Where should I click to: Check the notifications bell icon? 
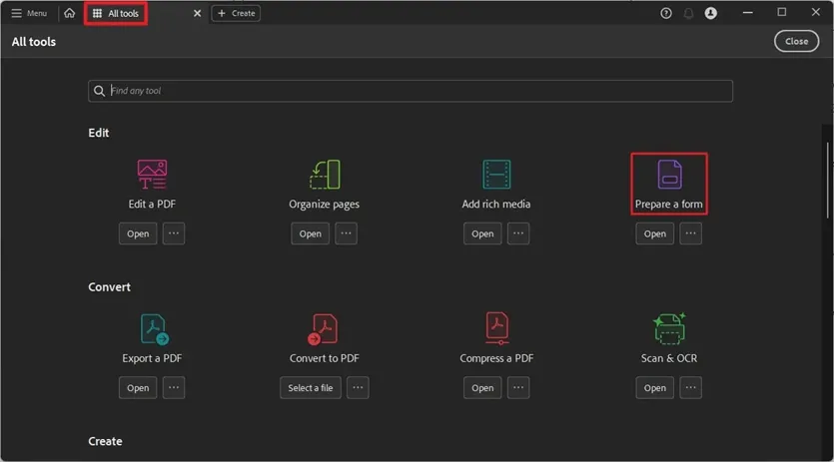pyautogui.click(x=688, y=13)
